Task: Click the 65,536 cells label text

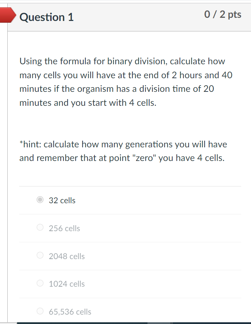Action: [70, 312]
